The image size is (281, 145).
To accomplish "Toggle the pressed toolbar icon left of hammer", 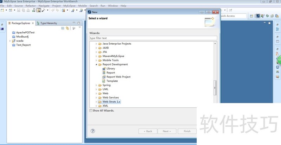I will click(39, 10).
